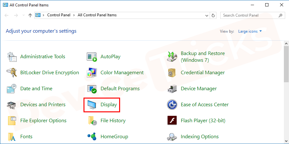Open the HomeGroup icon
The width and height of the screenshot is (289, 144).
click(x=92, y=137)
